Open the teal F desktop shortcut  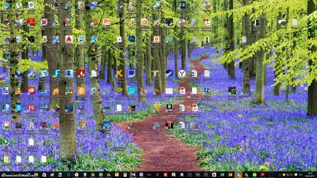point(56,74)
